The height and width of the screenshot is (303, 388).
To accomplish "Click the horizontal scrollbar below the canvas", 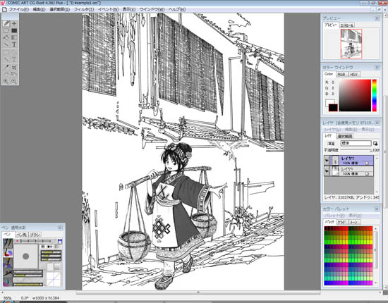I will tap(198, 292).
